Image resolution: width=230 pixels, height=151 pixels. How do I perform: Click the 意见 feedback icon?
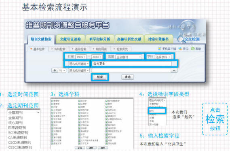[180, 49]
